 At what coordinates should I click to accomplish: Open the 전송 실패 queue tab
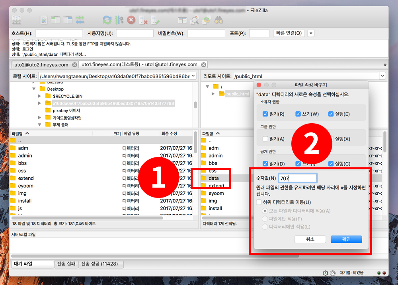pos(66,264)
